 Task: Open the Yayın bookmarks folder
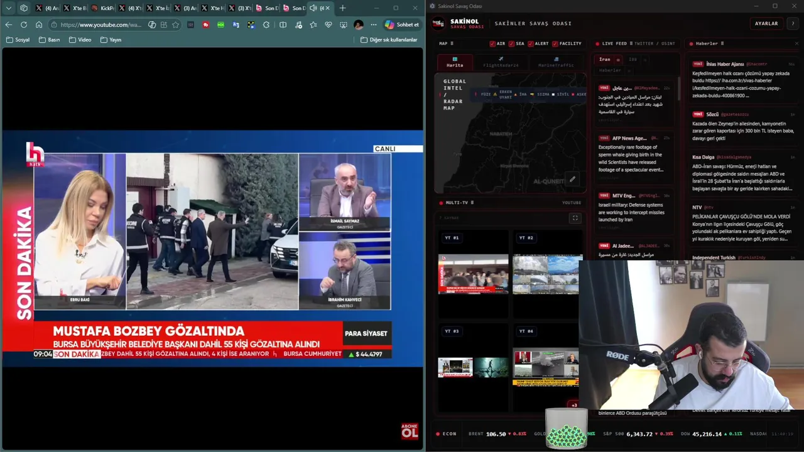pyautogui.click(x=111, y=40)
